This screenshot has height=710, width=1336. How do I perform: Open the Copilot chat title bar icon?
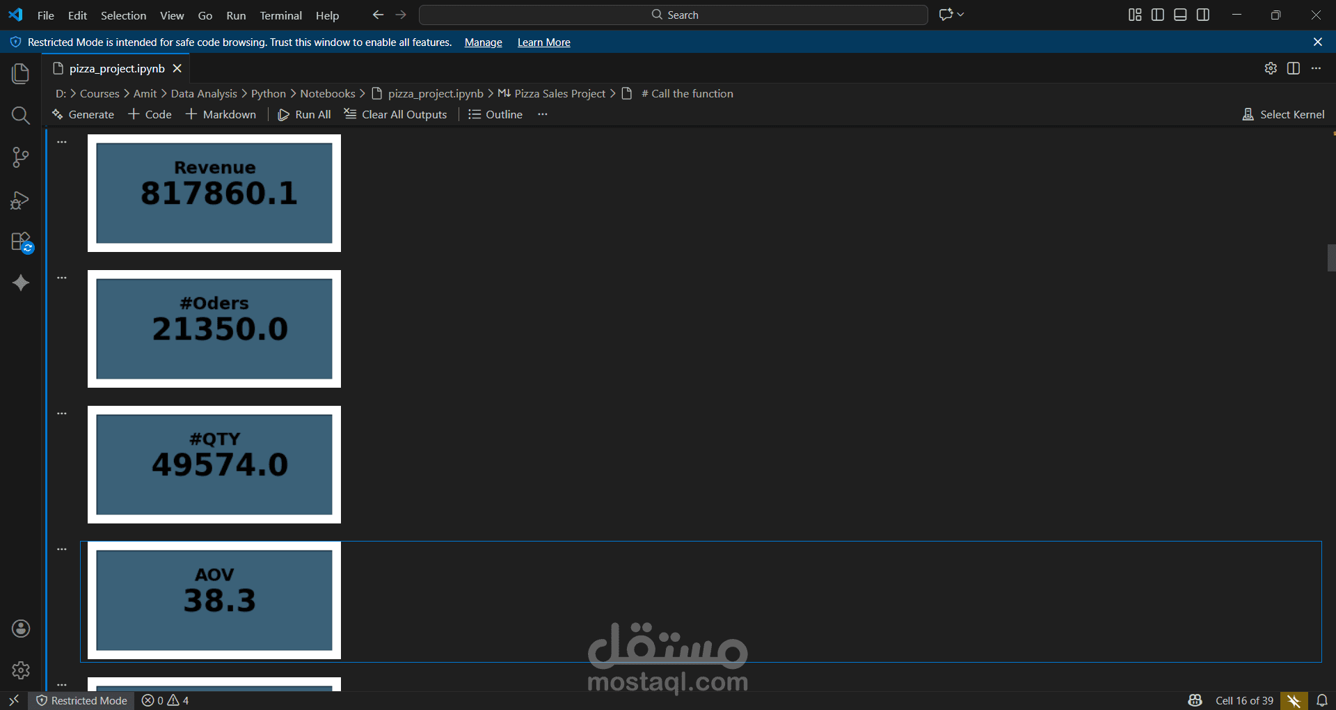pos(946,15)
